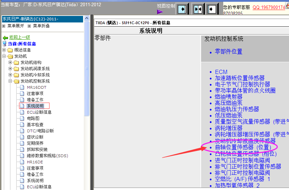This screenshot has width=289, height=190.
Task: Click the scroll-up arrow of the tree panel
Action: pyautogui.click(x=87, y=18)
